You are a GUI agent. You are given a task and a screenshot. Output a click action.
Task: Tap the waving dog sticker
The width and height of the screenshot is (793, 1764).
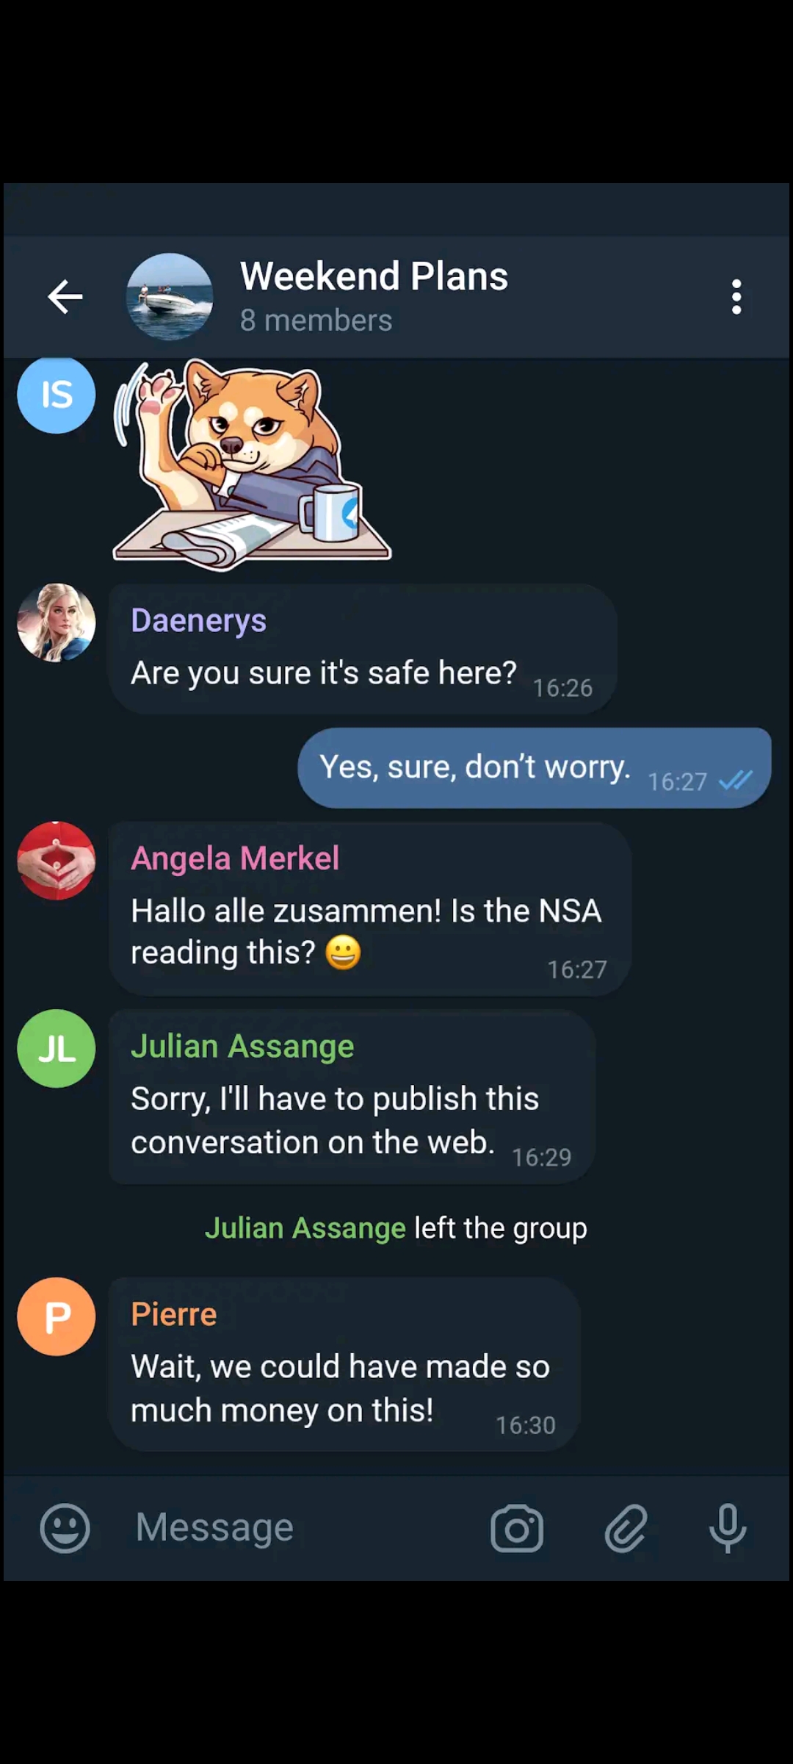coord(252,465)
